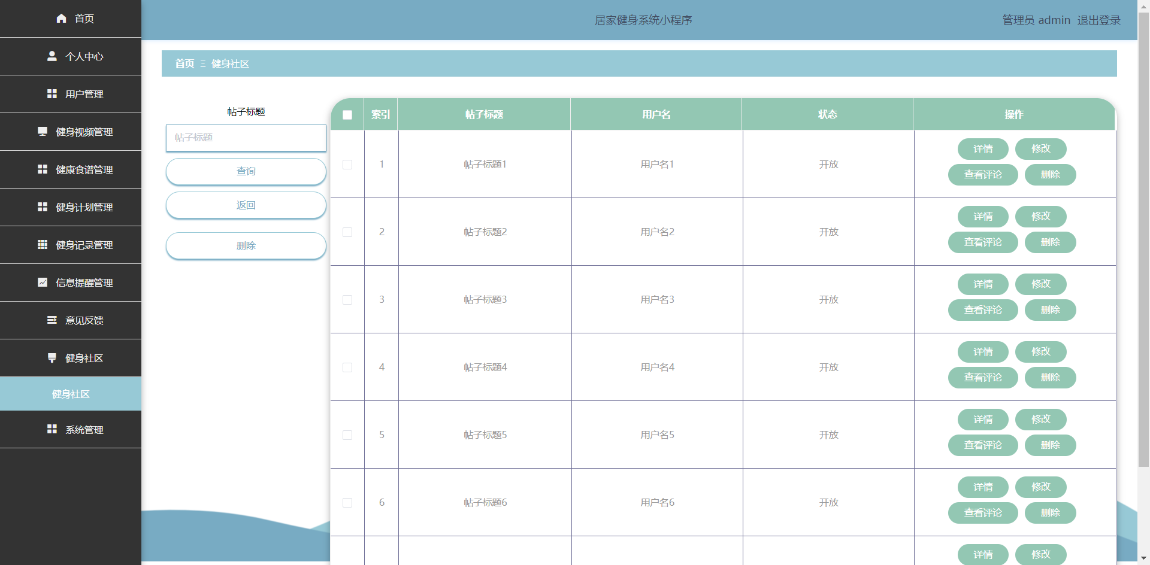Collapse the 健身社区 parent menu
The width and height of the screenshot is (1150, 565).
pyautogui.click(x=71, y=358)
